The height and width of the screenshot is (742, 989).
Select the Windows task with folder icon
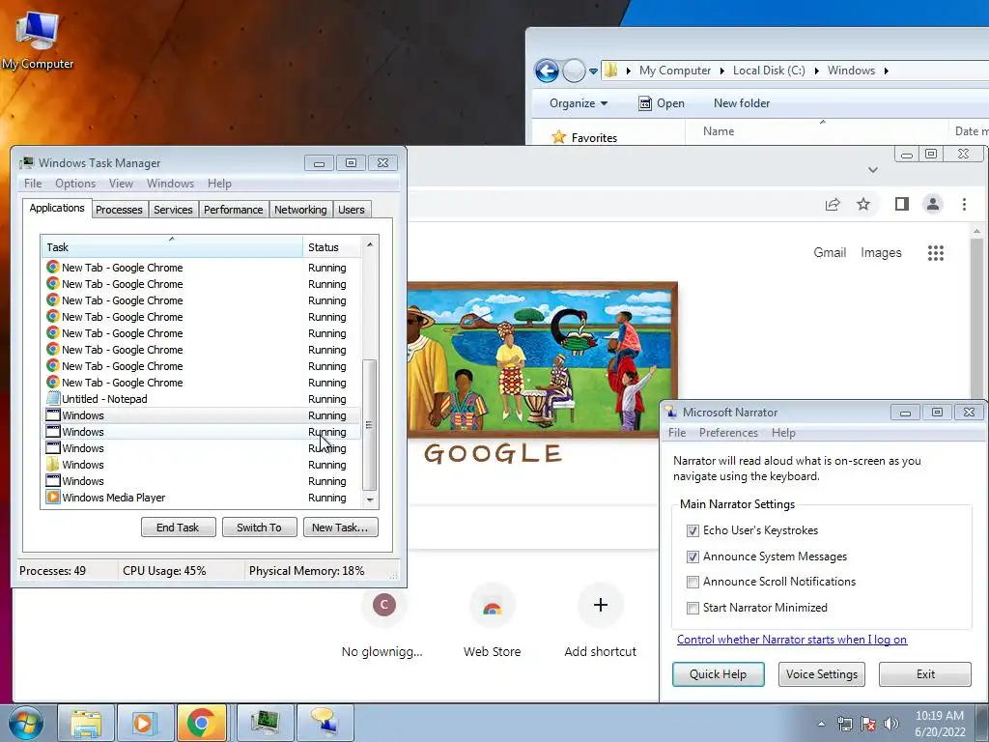[x=201, y=465]
